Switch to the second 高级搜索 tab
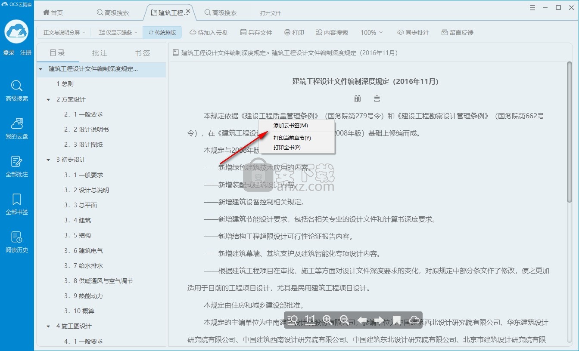579x351 pixels. tap(221, 13)
